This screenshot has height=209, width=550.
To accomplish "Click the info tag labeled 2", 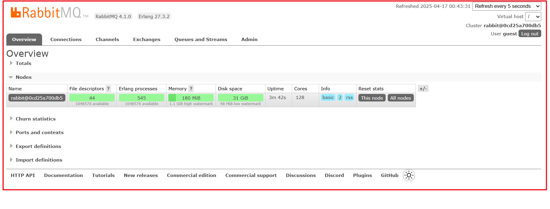I will (340, 97).
